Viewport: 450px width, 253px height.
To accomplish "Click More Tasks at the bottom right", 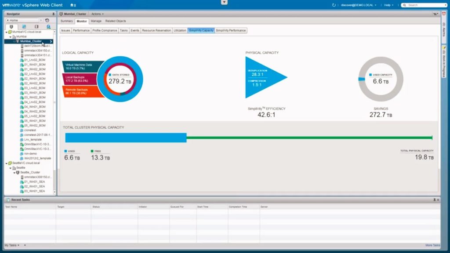I will 433,245.
